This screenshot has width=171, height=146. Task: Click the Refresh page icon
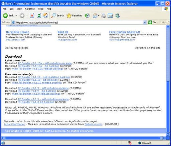click(39, 16)
